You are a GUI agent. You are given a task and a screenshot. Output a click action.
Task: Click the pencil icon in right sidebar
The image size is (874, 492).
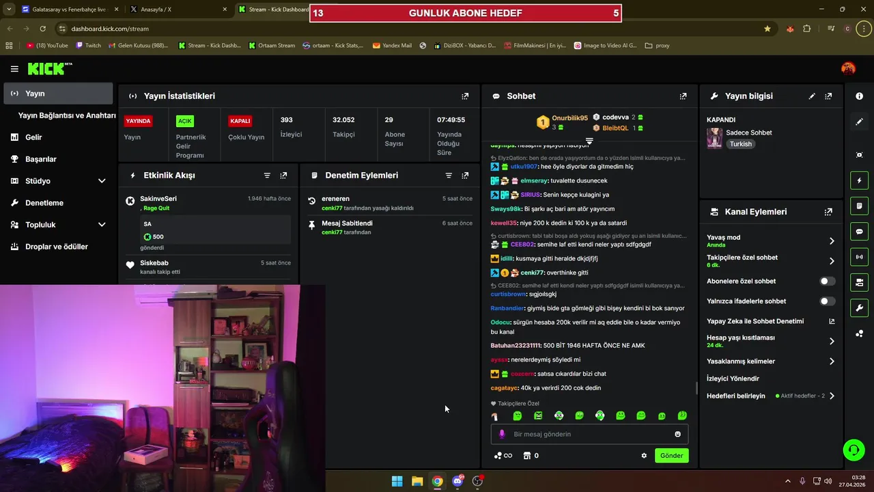pos(859,122)
